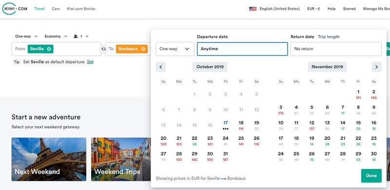
Task: Pick November 3 priced 176
Action: point(281,110)
